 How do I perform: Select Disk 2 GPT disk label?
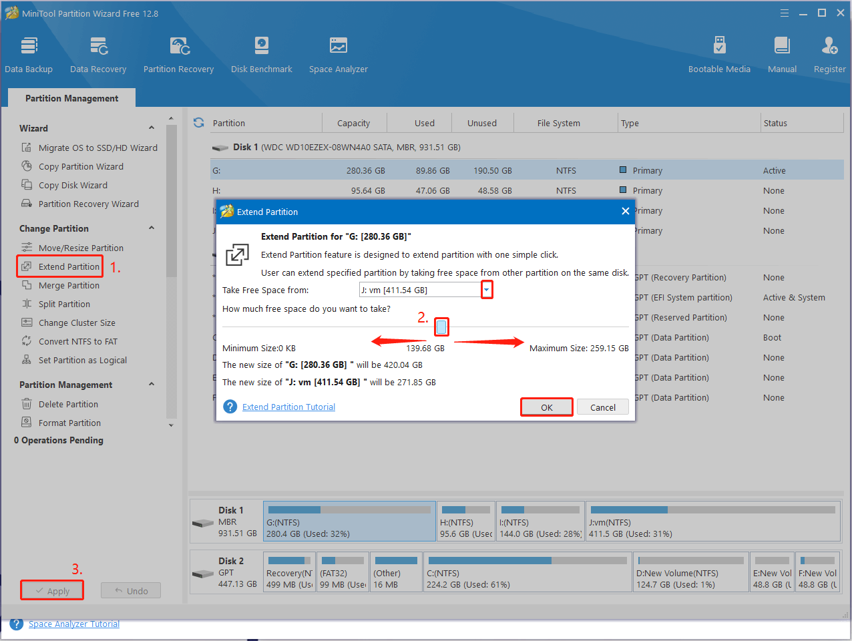[226, 572]
